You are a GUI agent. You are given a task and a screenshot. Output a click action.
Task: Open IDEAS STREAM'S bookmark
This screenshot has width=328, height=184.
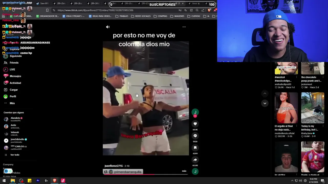coord(74,16)
